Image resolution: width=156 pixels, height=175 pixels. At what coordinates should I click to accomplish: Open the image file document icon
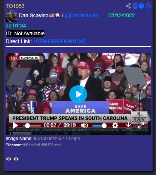[x=135, y=6]
